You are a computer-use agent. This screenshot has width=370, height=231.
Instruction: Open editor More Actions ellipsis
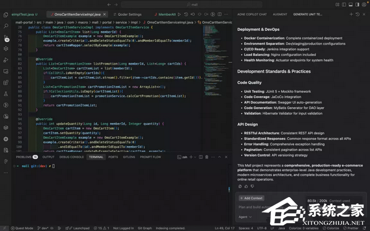[x=226, y=14]
